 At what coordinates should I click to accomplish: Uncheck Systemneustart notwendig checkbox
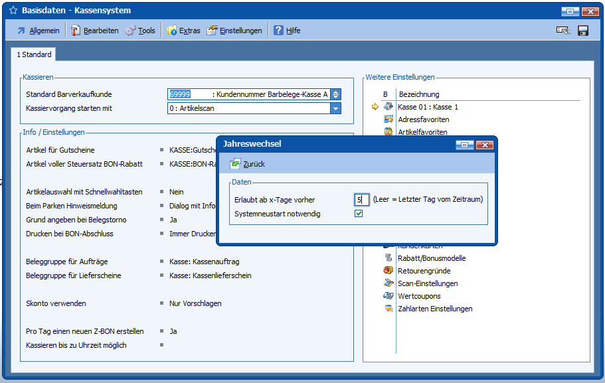click(x=359, y=214)
